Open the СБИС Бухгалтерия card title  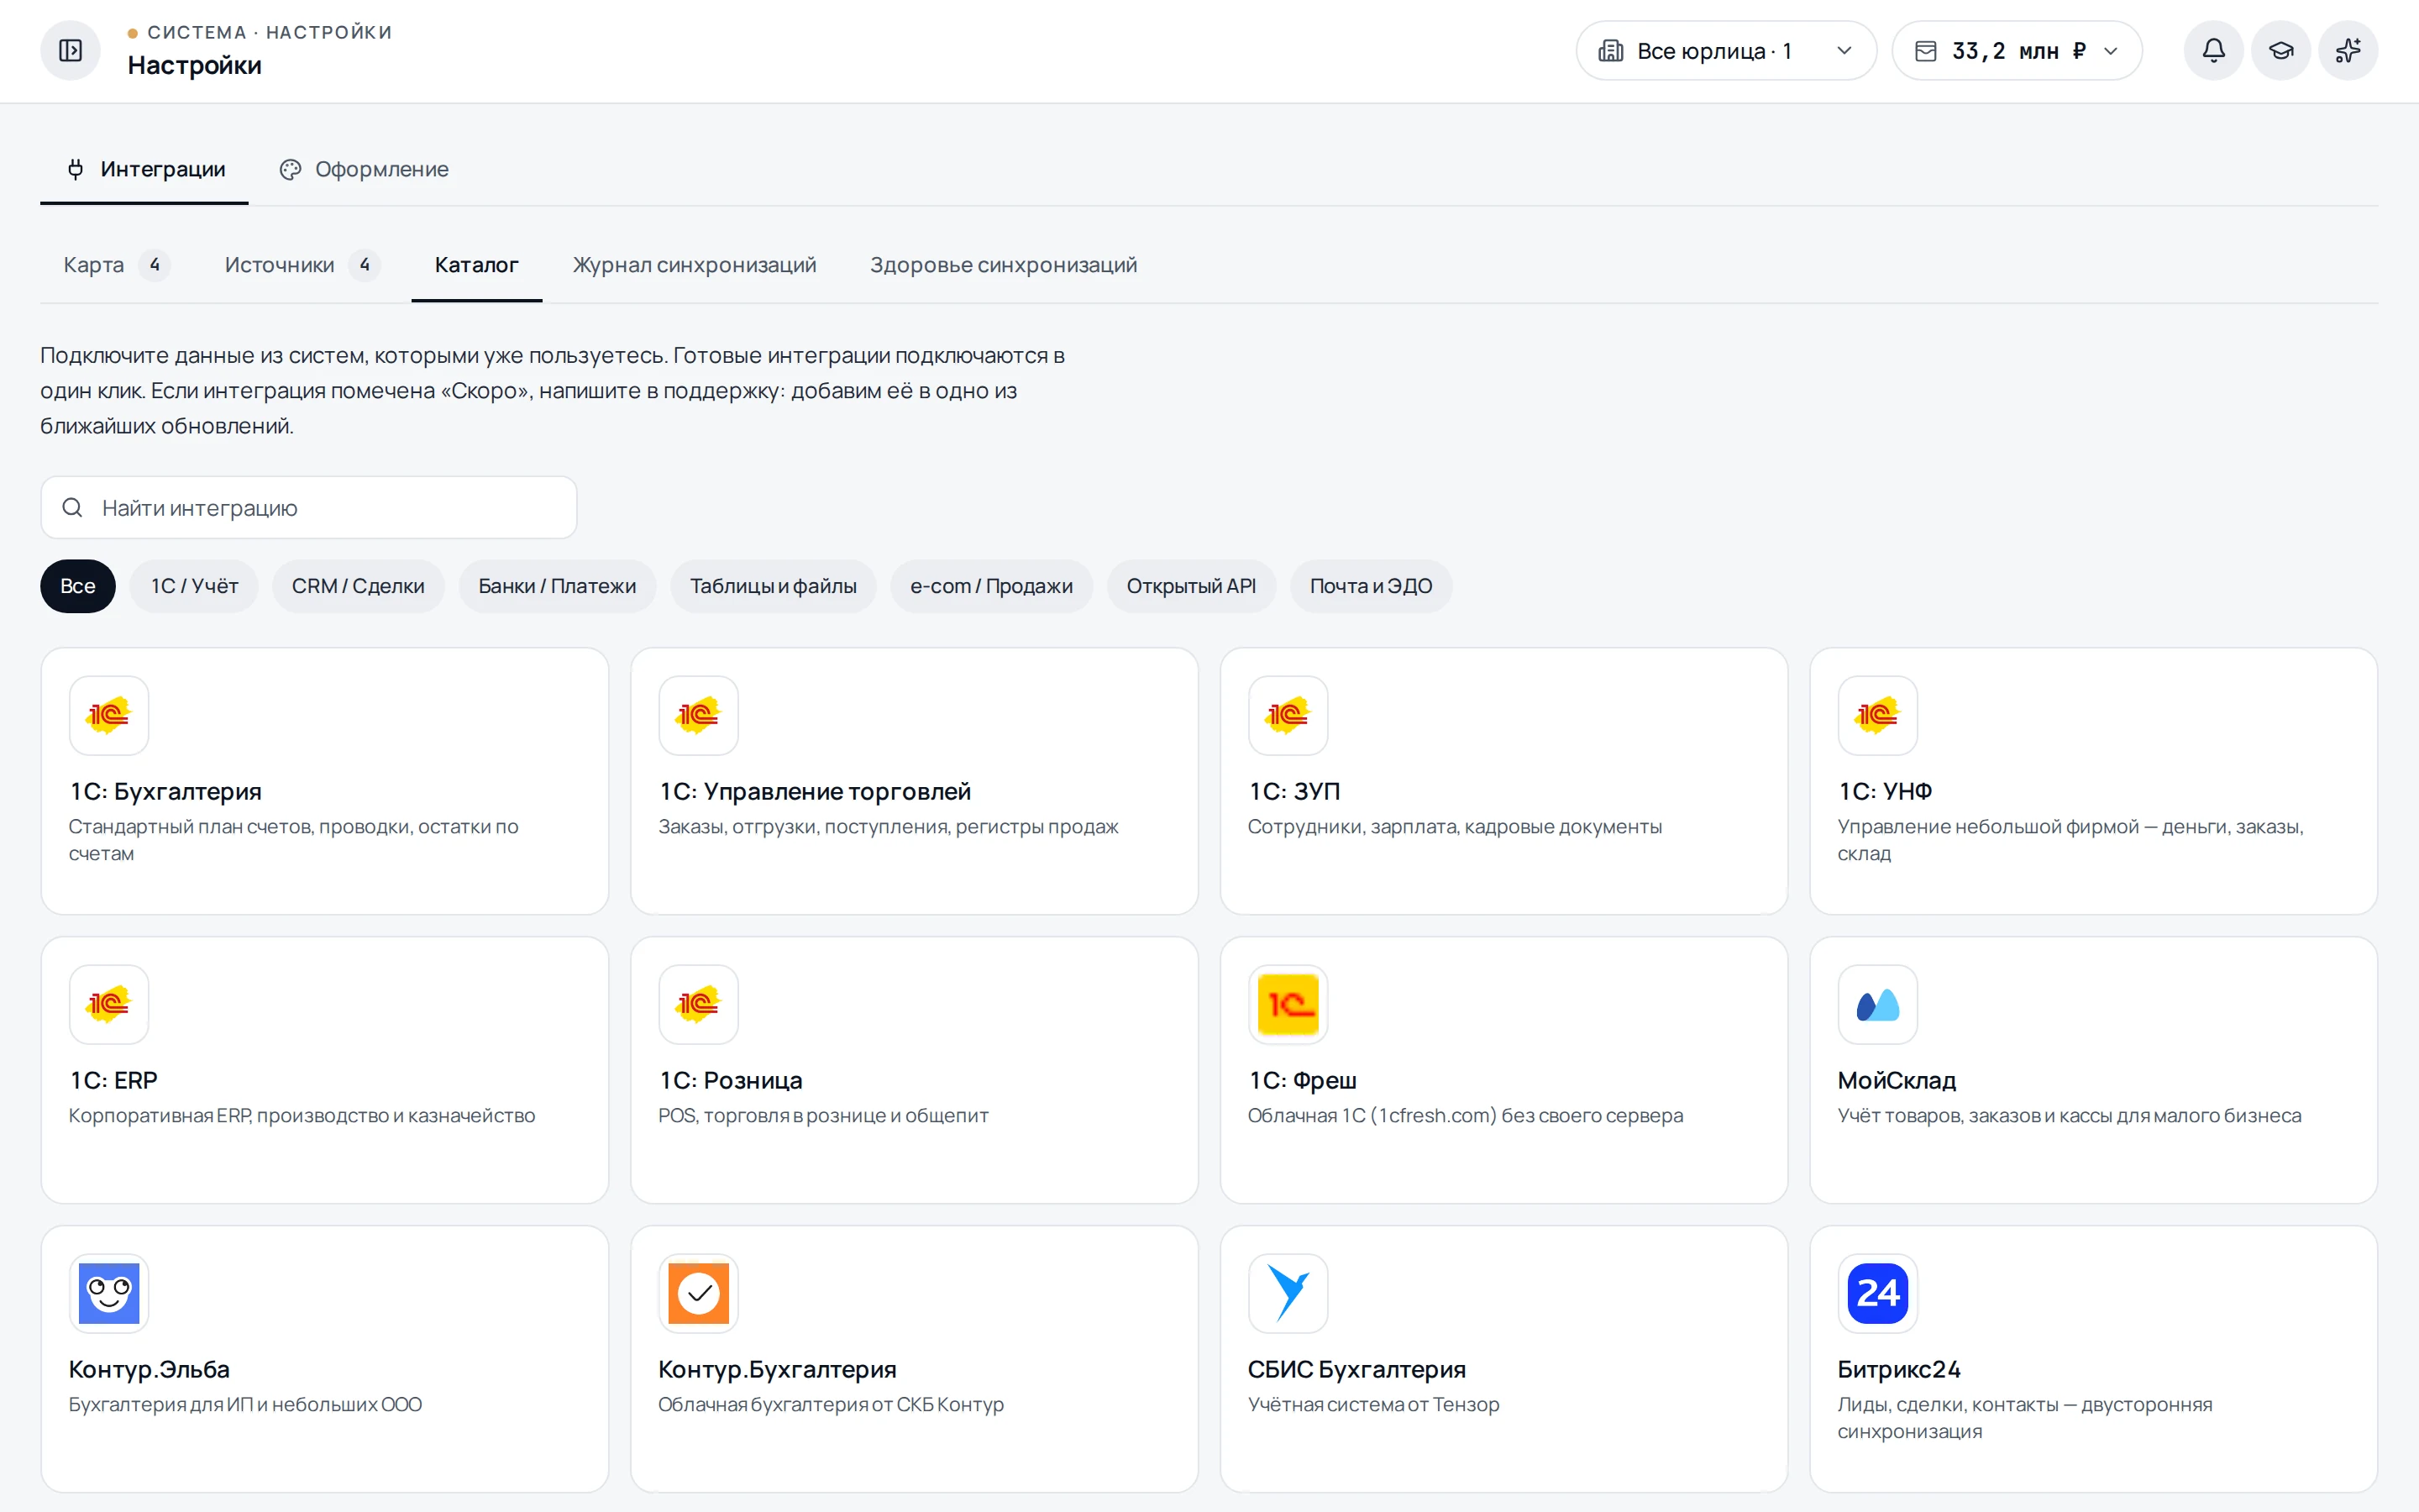[x=1356, y=1370]
